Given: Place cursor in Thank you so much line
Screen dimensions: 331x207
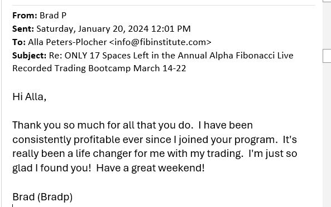Looking at the screenshot, I should pos(133,125).
